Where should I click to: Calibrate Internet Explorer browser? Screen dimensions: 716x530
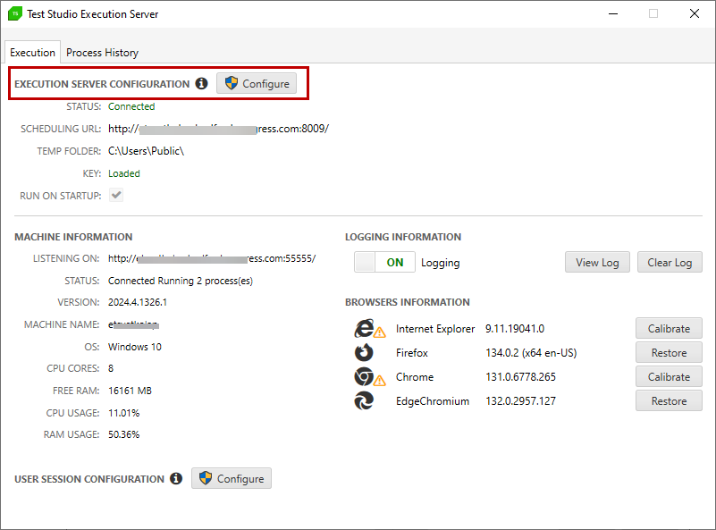[x=669, y=328]
